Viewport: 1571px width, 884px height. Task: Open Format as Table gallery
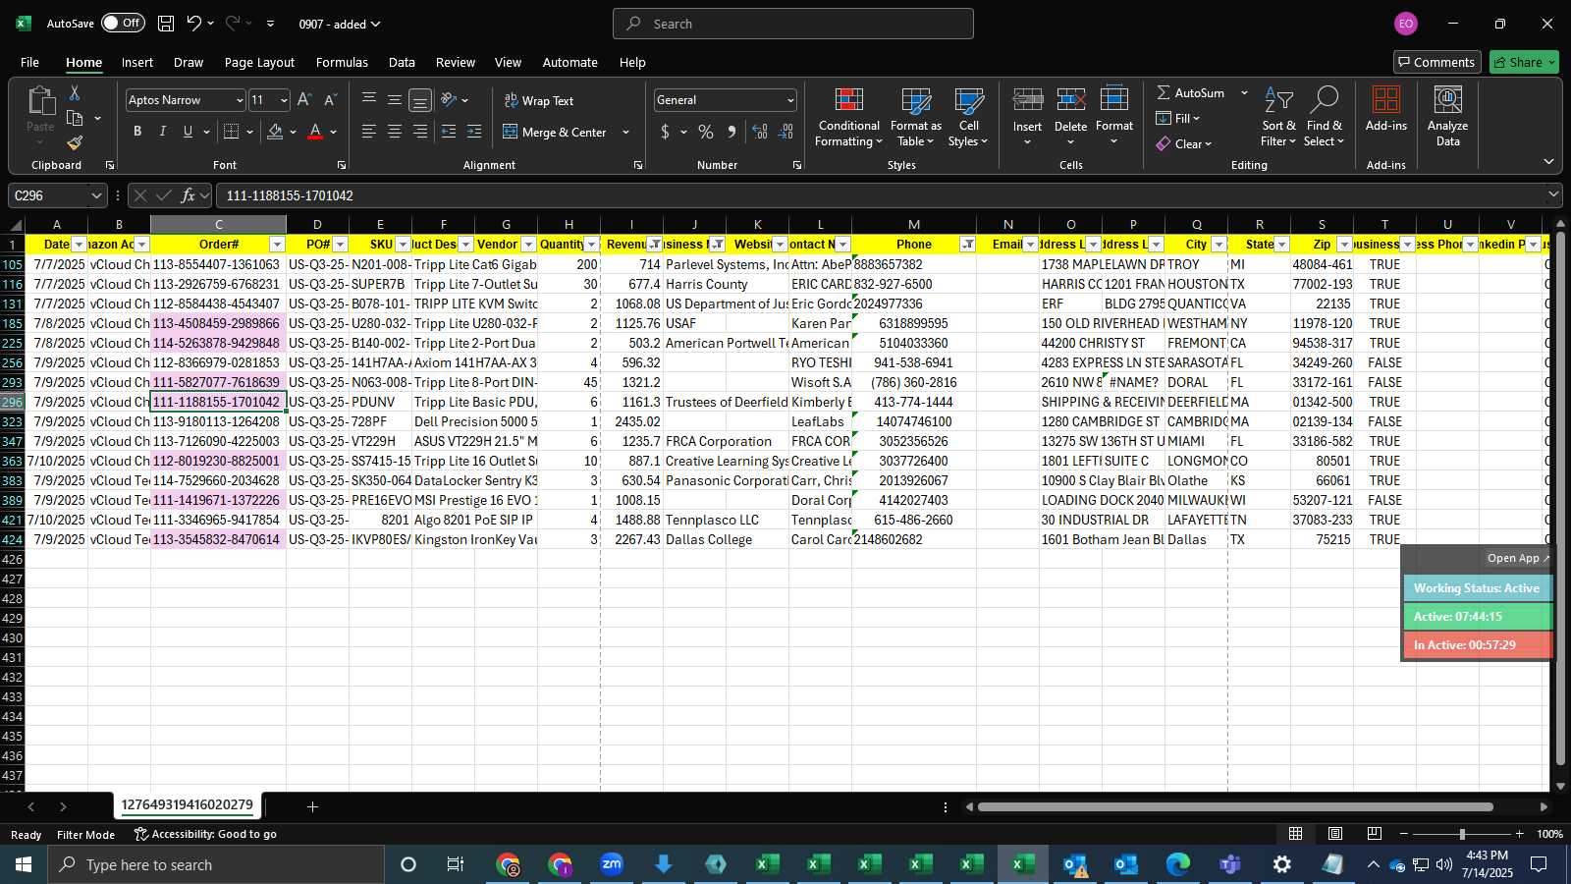pos(915,117)
